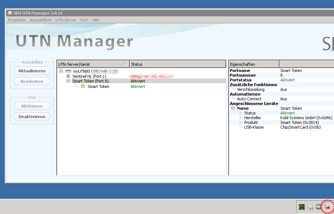Screen dimensions: 334x214
Task: Click the Name value Smart Token in properties
Action: 291,108
